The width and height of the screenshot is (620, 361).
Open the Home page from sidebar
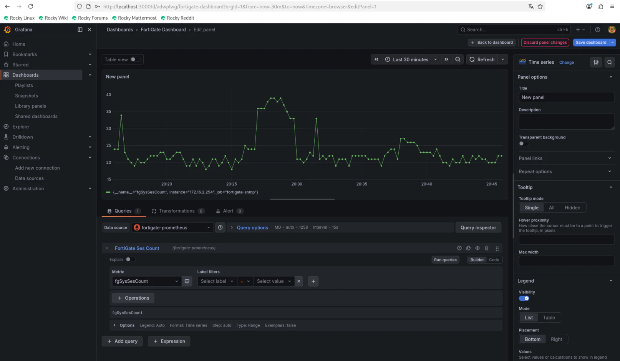point(19,44)
